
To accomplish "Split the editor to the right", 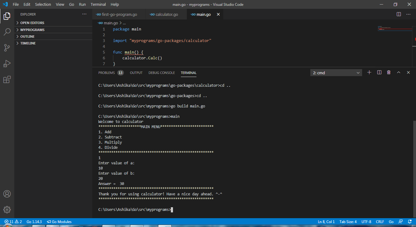I will [x=399, y=14].
